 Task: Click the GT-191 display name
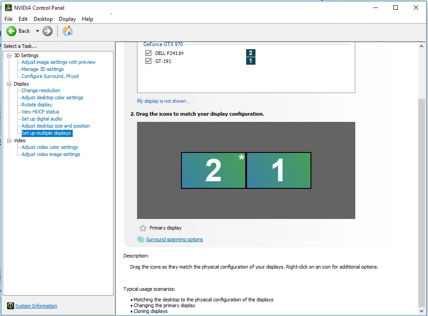[x=163, y=61]
